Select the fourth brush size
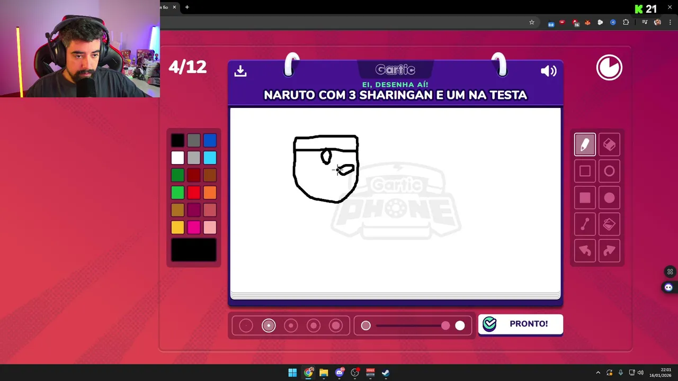Image resolution: width=678 pixels, height=381 pixels. 314,325
